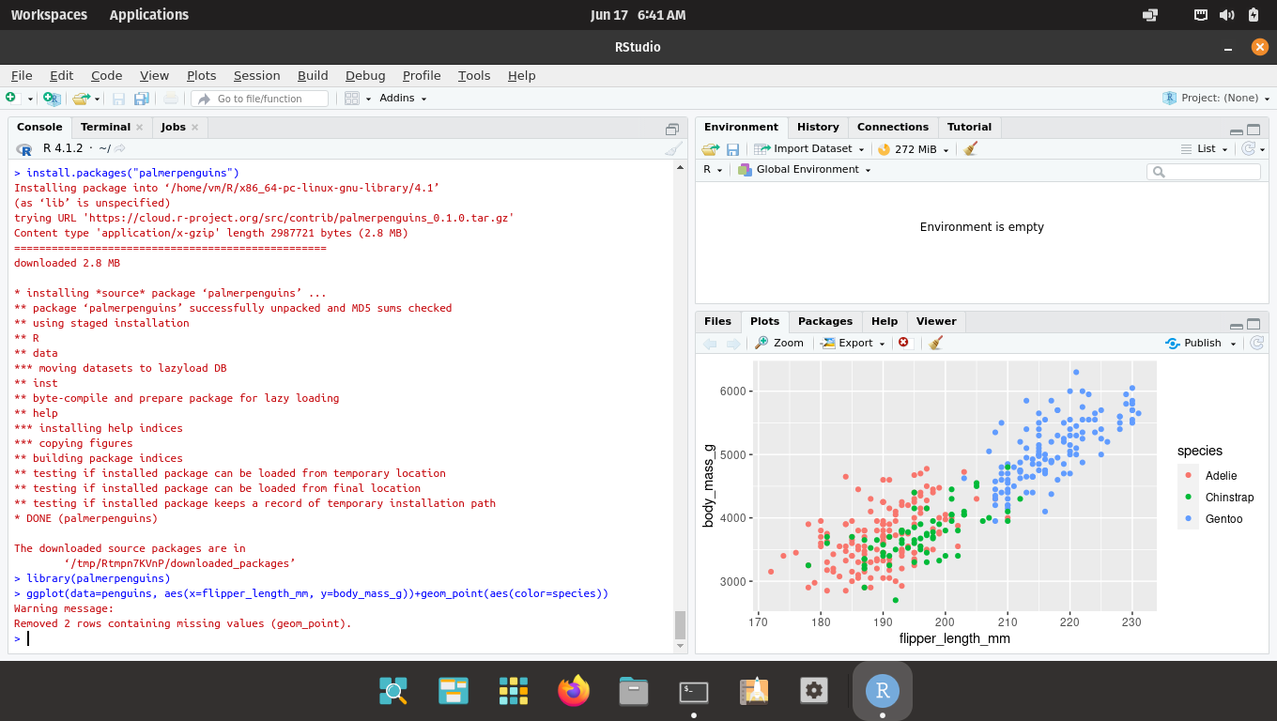Screen dimensions: 1277x721
Task: Switch to the Viewer tab
Action: coord(936,321)
